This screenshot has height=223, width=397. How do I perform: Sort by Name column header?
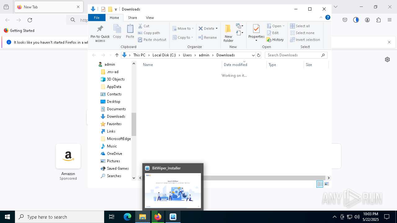(181, 65)
